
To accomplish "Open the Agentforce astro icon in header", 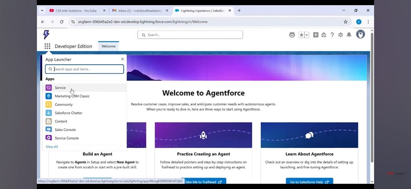I will pyautogui.click(x=292, y=35).
